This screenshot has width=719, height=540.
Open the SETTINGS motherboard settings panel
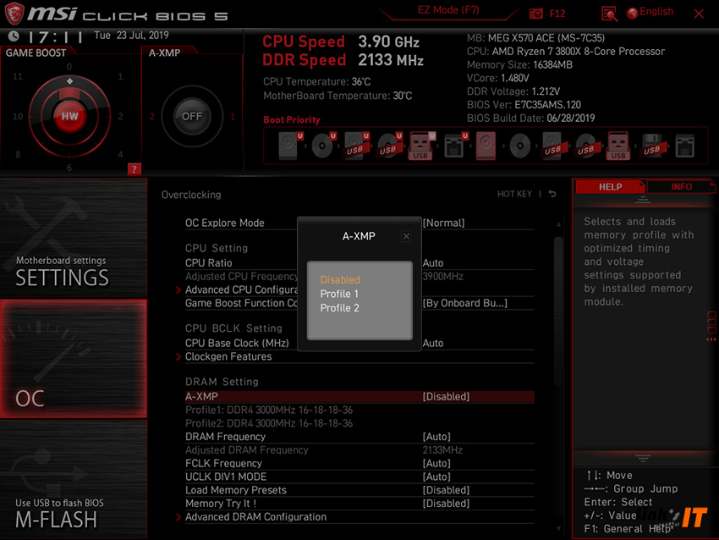tap(74, 238)
